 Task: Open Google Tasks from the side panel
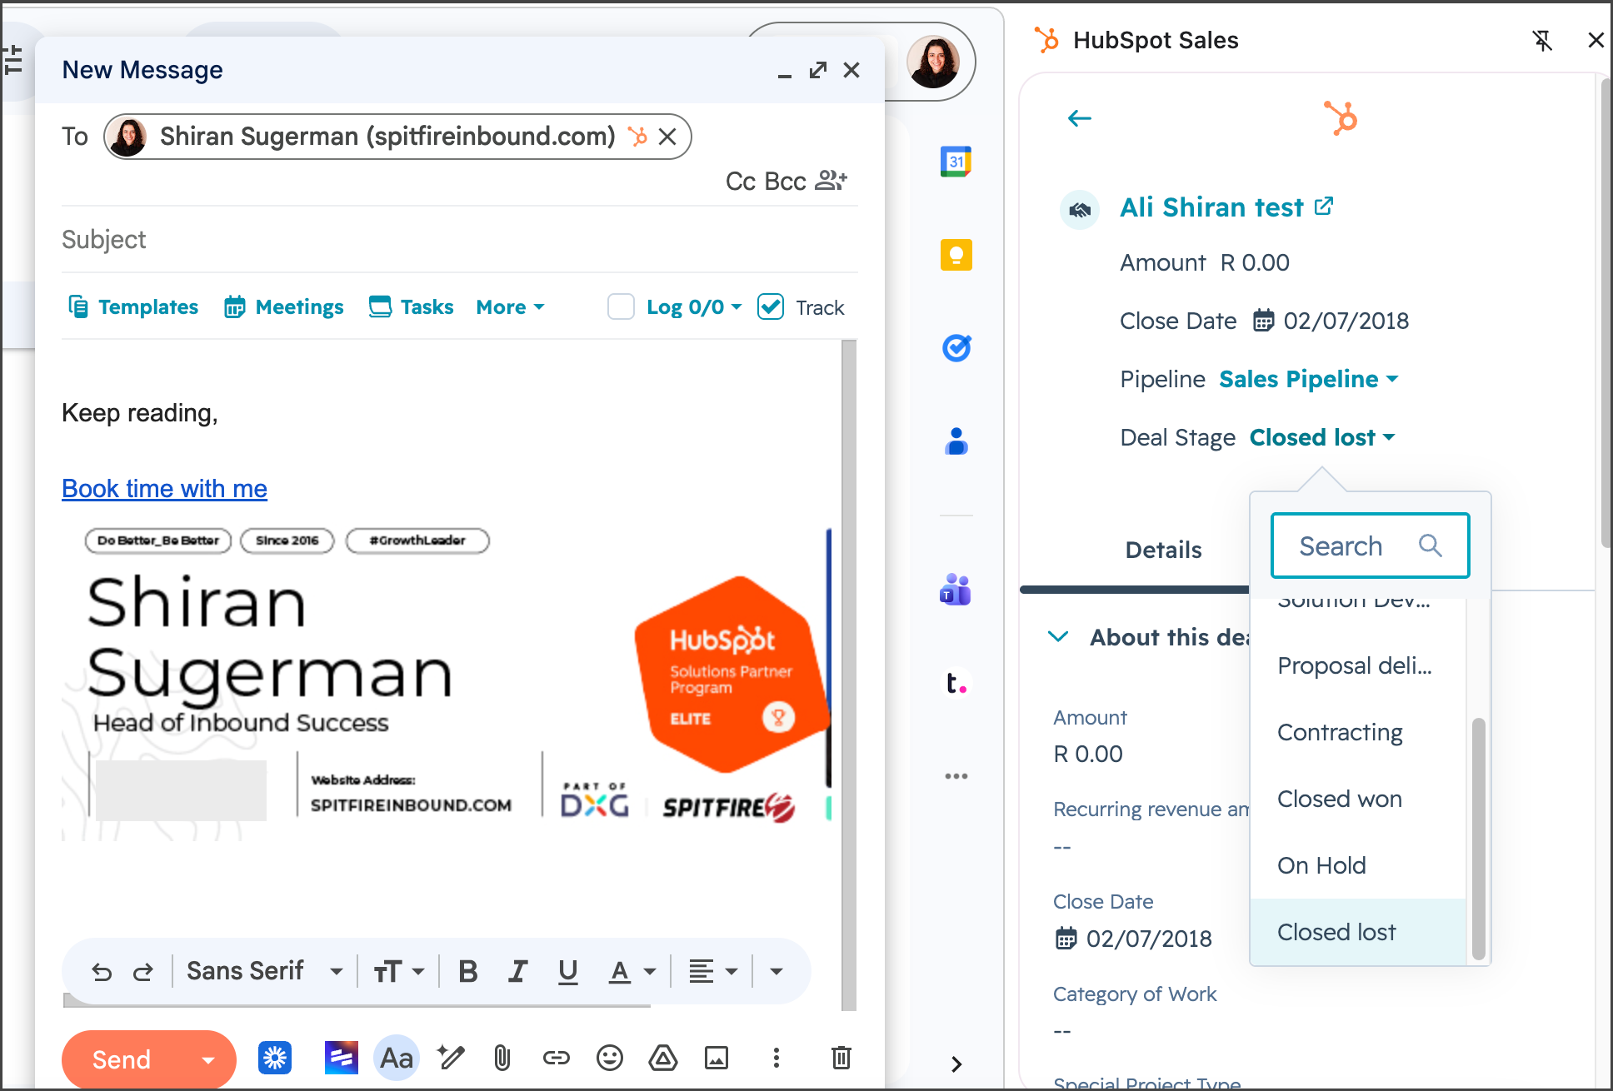(956, 347)
